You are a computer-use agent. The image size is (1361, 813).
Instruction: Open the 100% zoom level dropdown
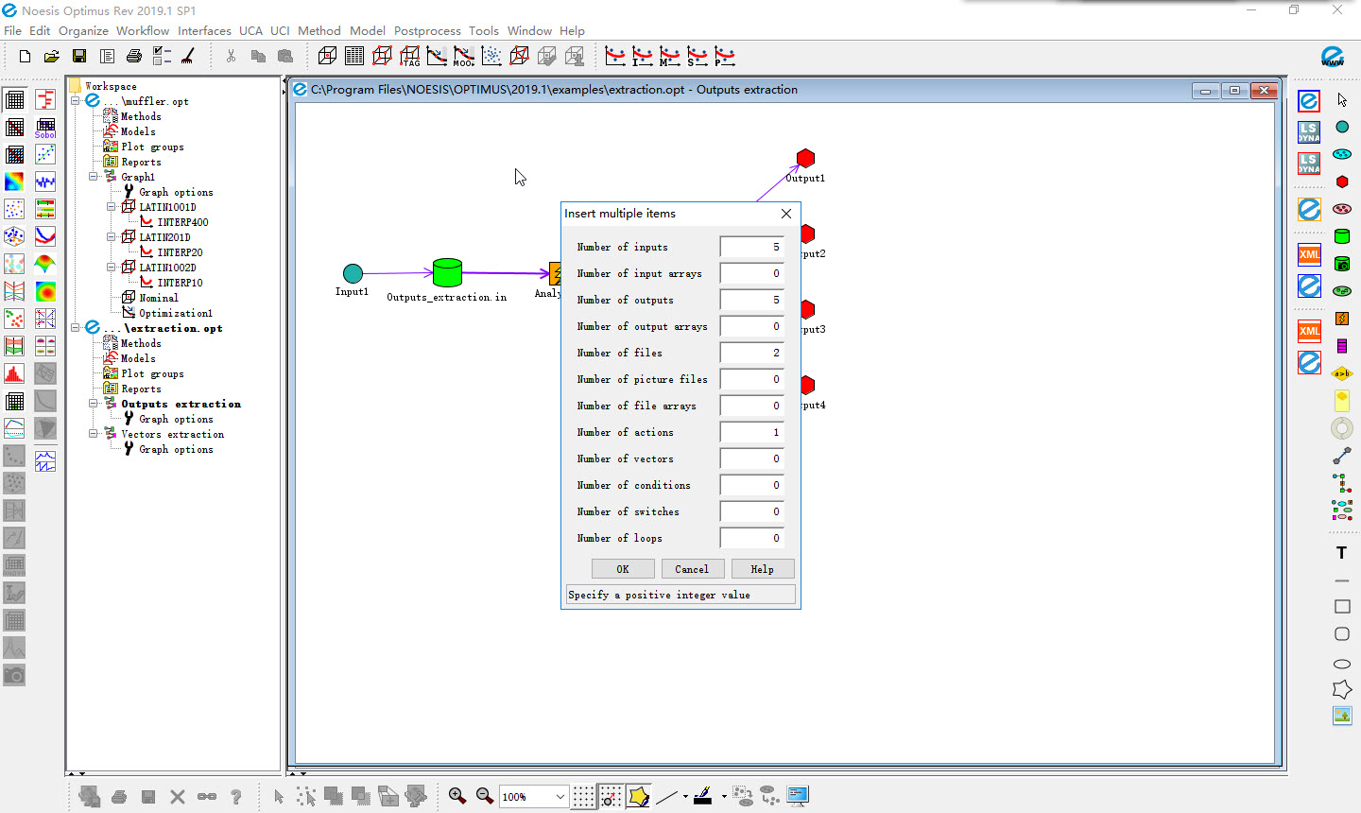click(x=560, y=797)
